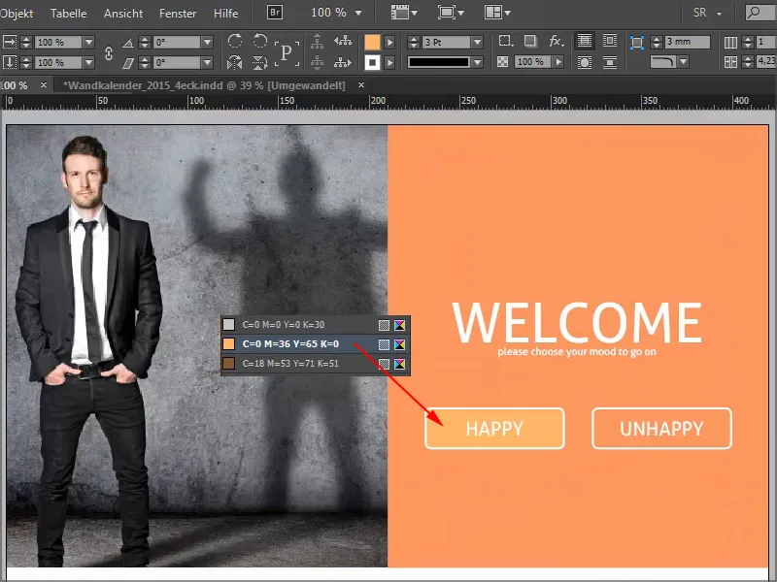777x582 pixels.
Task: Open the Hilfe menu
Action: [225, 14]
